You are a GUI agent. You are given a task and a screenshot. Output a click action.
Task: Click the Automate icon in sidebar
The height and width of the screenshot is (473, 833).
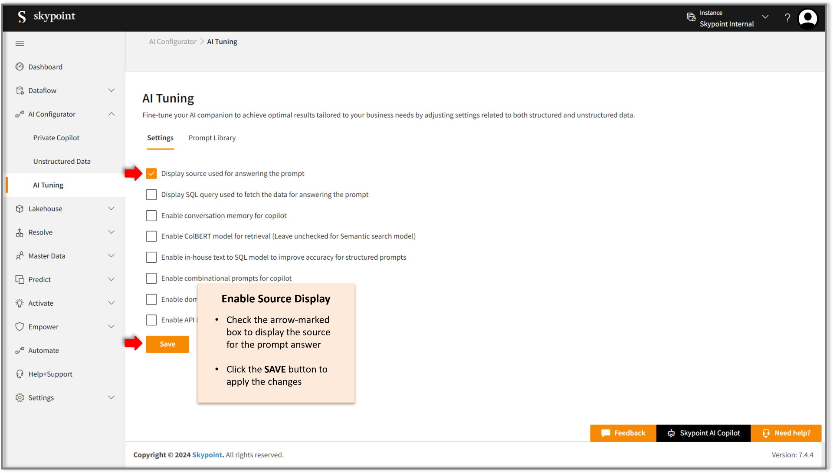pyautogui.click(x=20, y=351)
